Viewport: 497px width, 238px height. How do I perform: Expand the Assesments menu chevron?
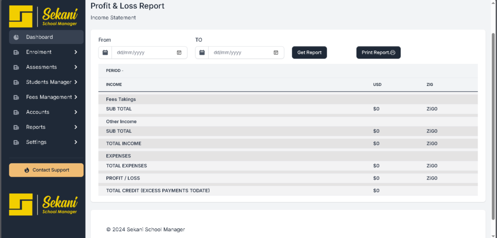click(x=76, y=67)
